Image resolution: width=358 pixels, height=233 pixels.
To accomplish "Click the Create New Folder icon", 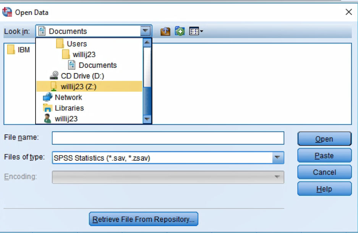I will (x=180, y=31).
